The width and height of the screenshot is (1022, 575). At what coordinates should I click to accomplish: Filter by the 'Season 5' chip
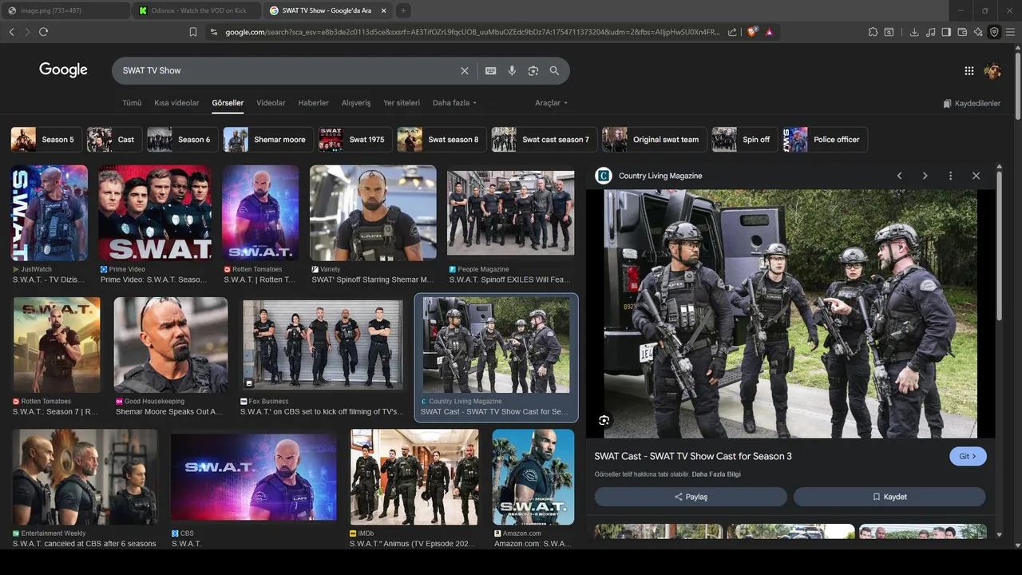[x=45, y=140]
